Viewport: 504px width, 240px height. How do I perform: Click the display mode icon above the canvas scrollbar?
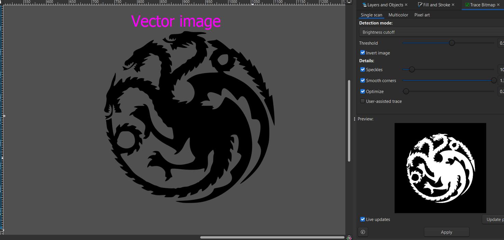click(x=349, y=2)
